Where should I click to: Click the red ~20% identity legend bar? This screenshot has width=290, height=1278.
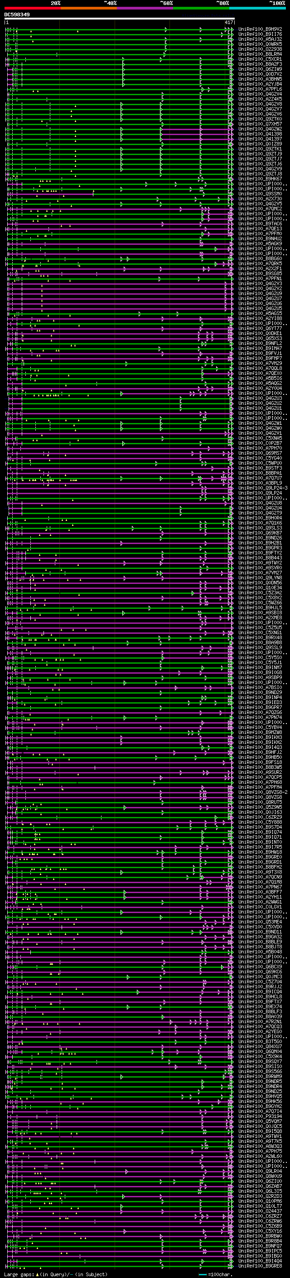32,8
